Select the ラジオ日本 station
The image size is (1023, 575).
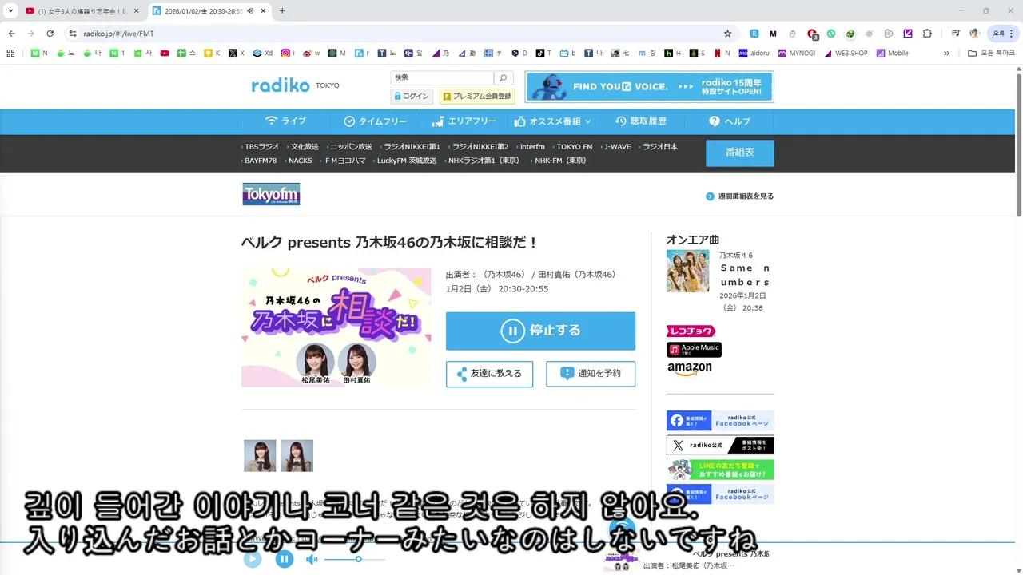pyautogui.click(x=659, y=147)
